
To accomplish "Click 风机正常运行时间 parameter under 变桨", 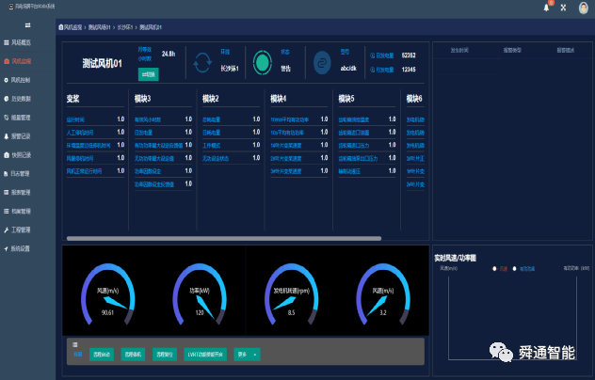I will (84, 171).
